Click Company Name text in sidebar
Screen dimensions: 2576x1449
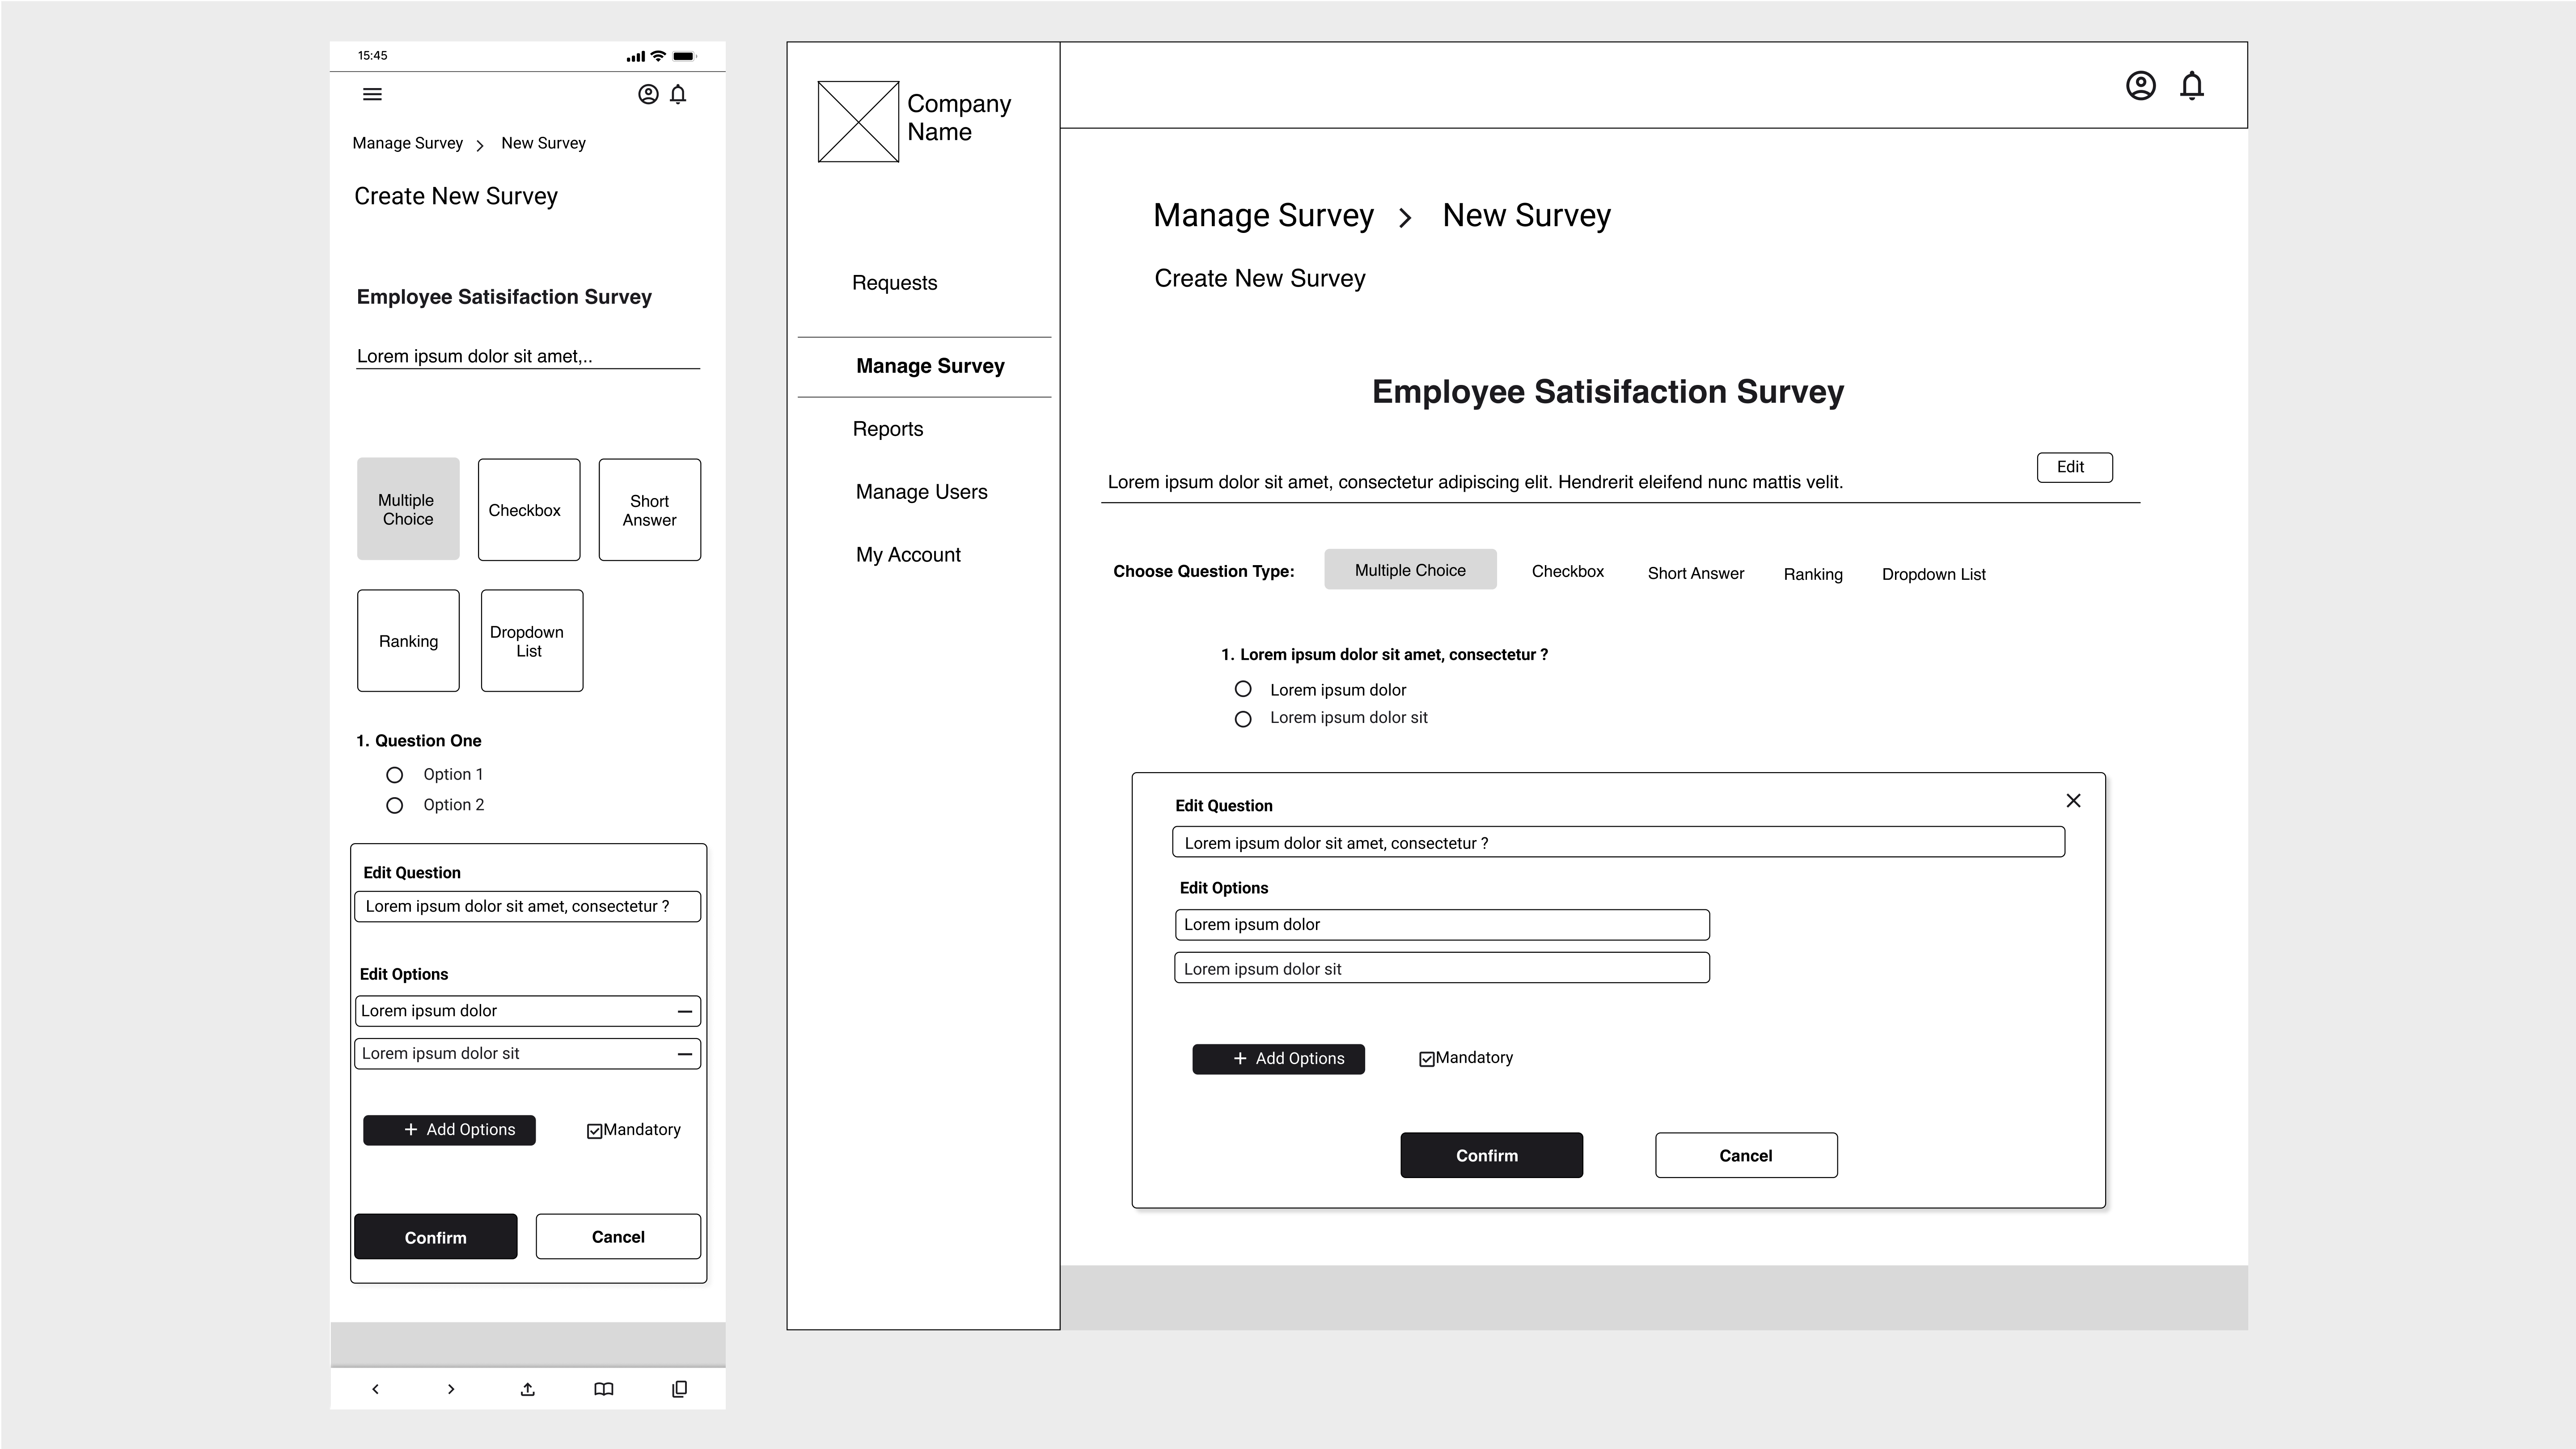click(x=959, y=118)
